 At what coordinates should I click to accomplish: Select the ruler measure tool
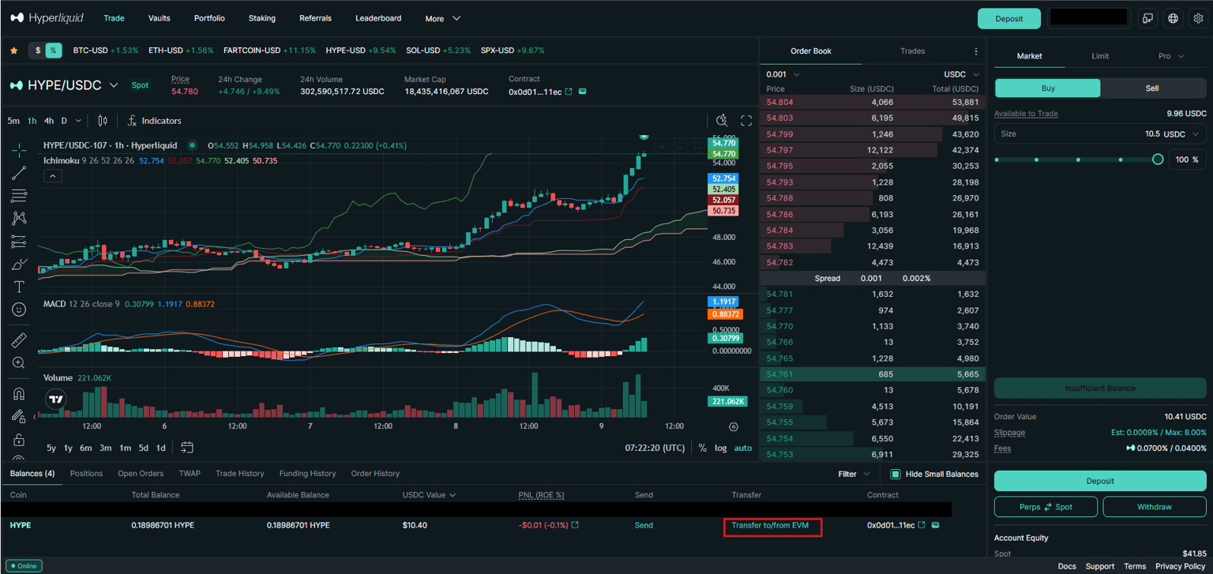(19, 340)
